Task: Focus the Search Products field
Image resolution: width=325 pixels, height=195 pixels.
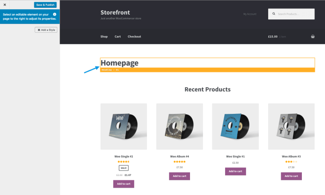Action: pyautogui.click(x=291, y=14)
